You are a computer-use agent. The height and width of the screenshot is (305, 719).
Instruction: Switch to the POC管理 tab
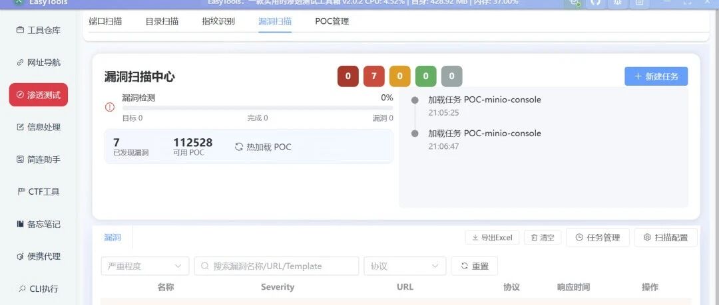coord(332,21)
